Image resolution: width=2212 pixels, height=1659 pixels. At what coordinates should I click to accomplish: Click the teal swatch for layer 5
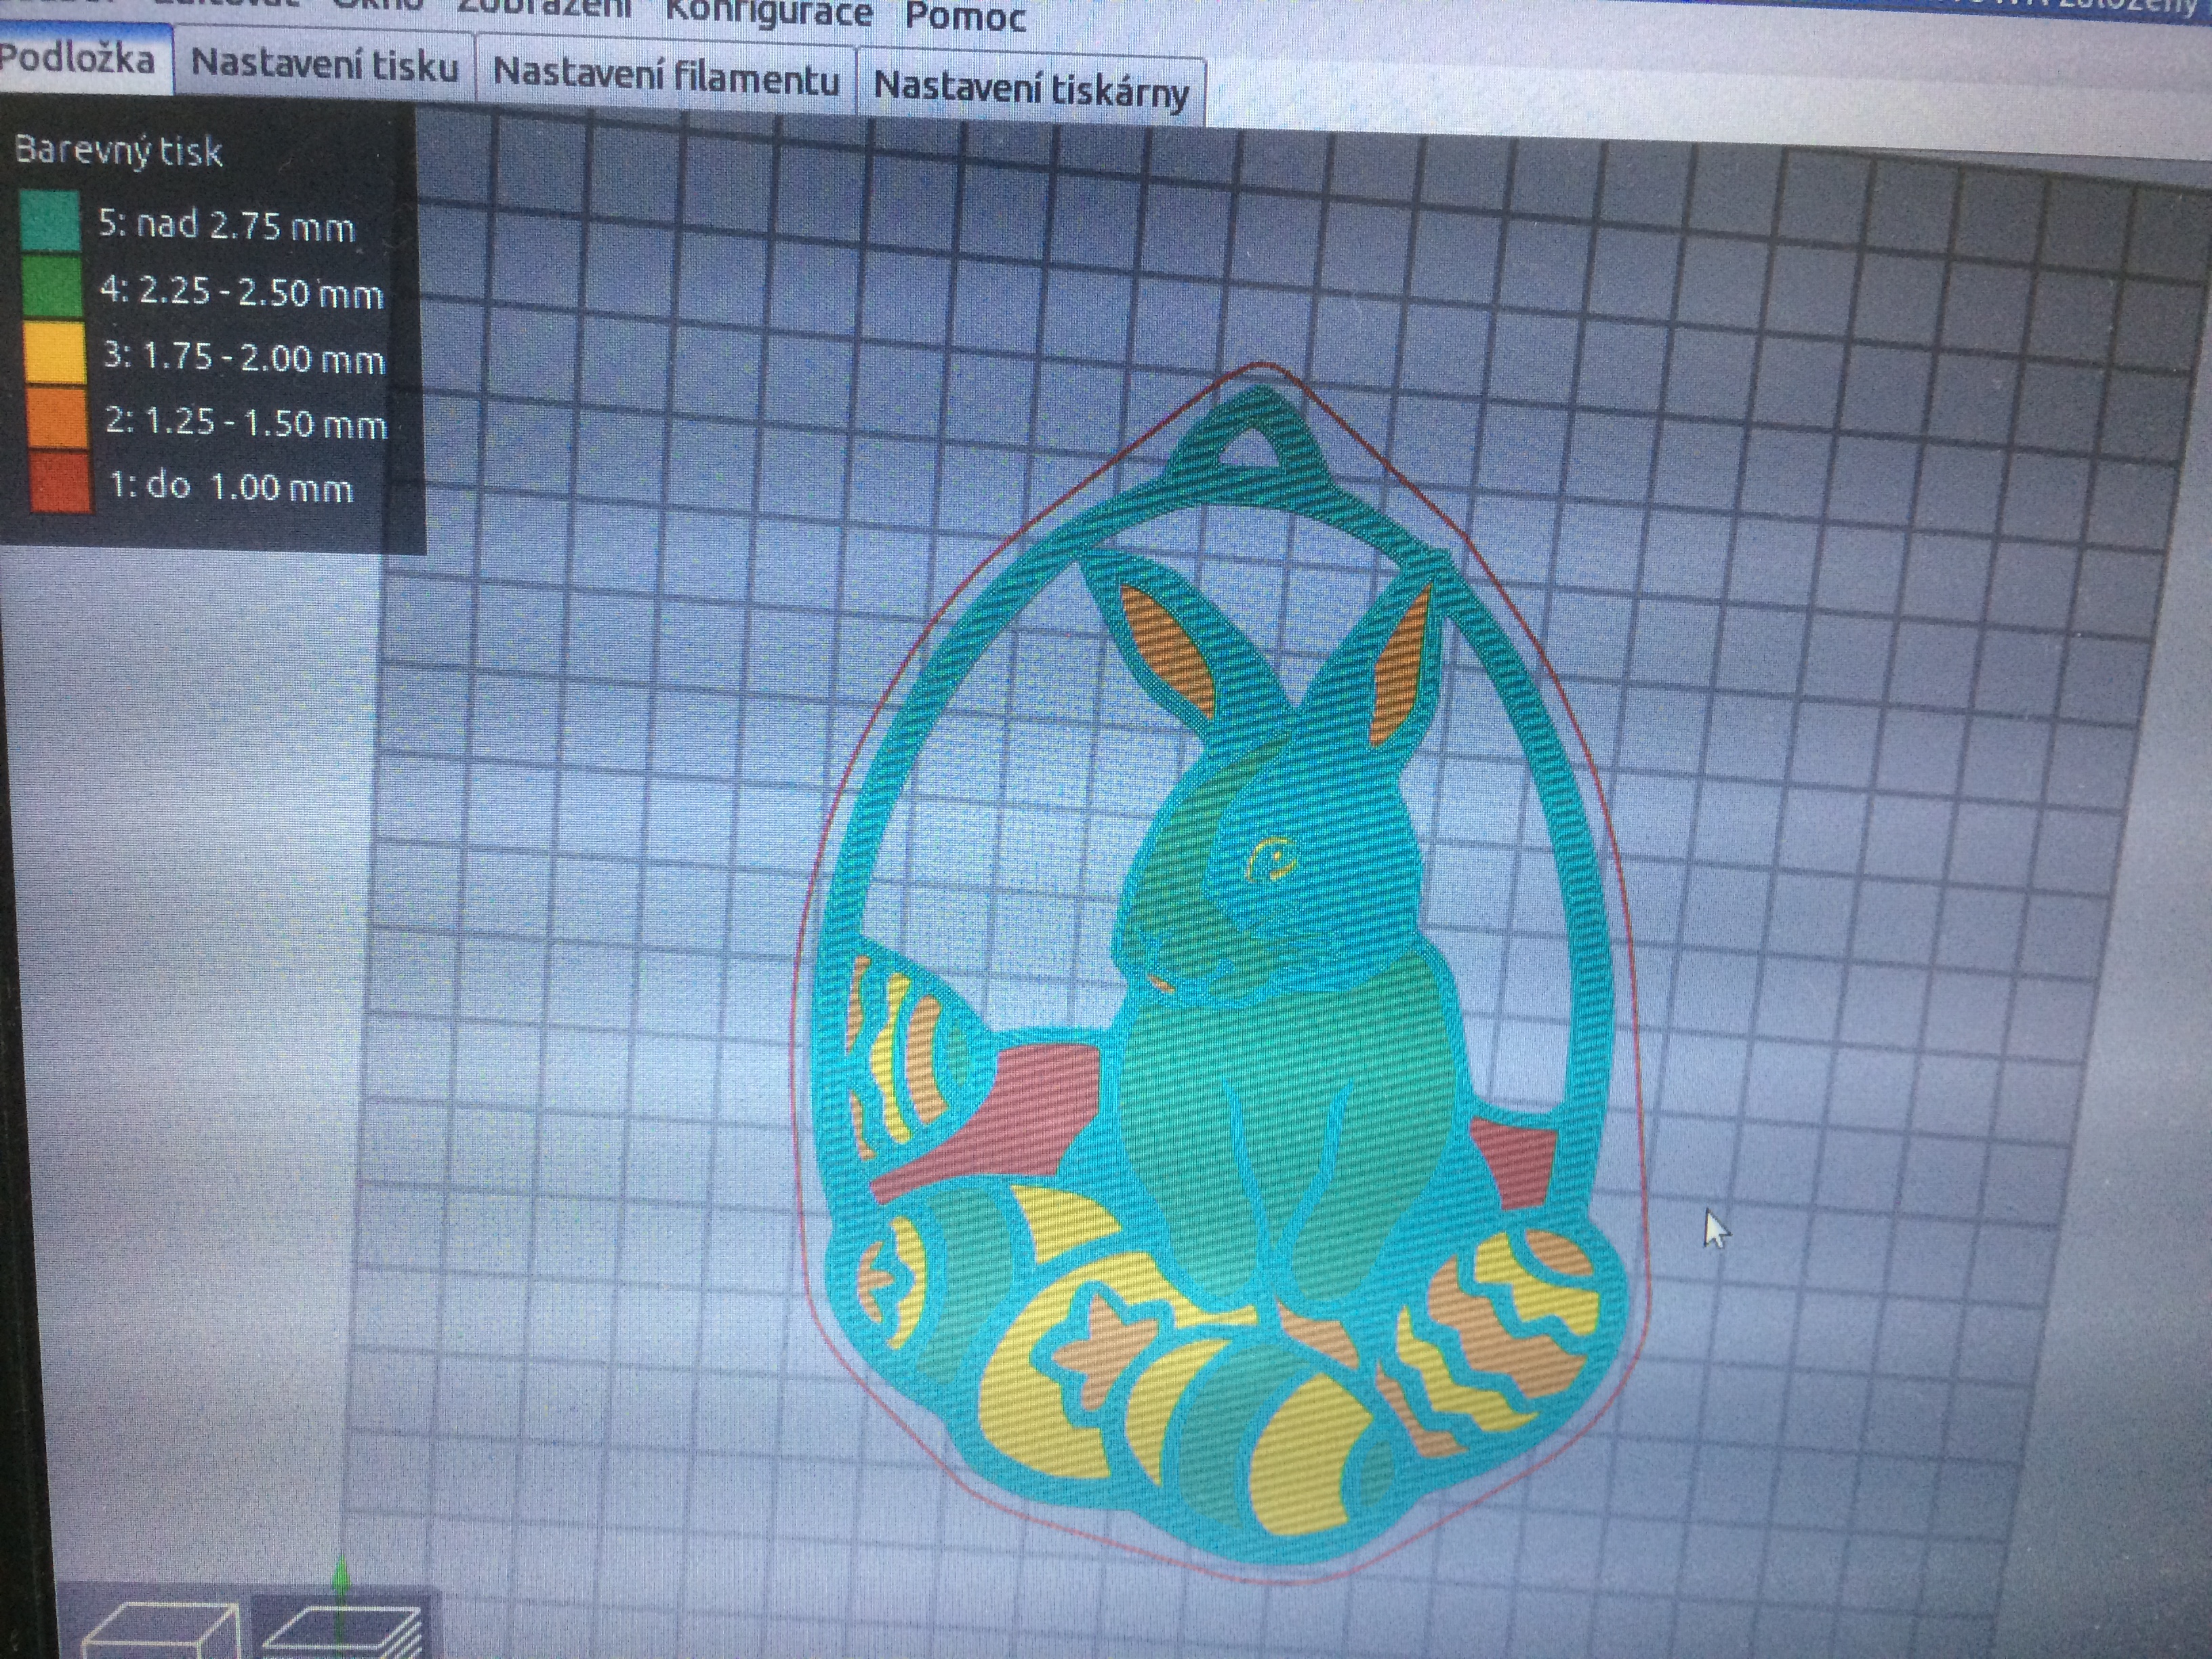click(49, 221)
